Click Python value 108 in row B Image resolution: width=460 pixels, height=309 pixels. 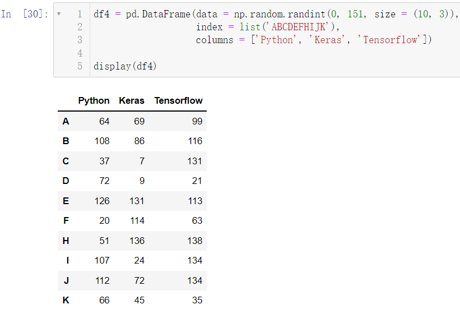tap(102, 141)
